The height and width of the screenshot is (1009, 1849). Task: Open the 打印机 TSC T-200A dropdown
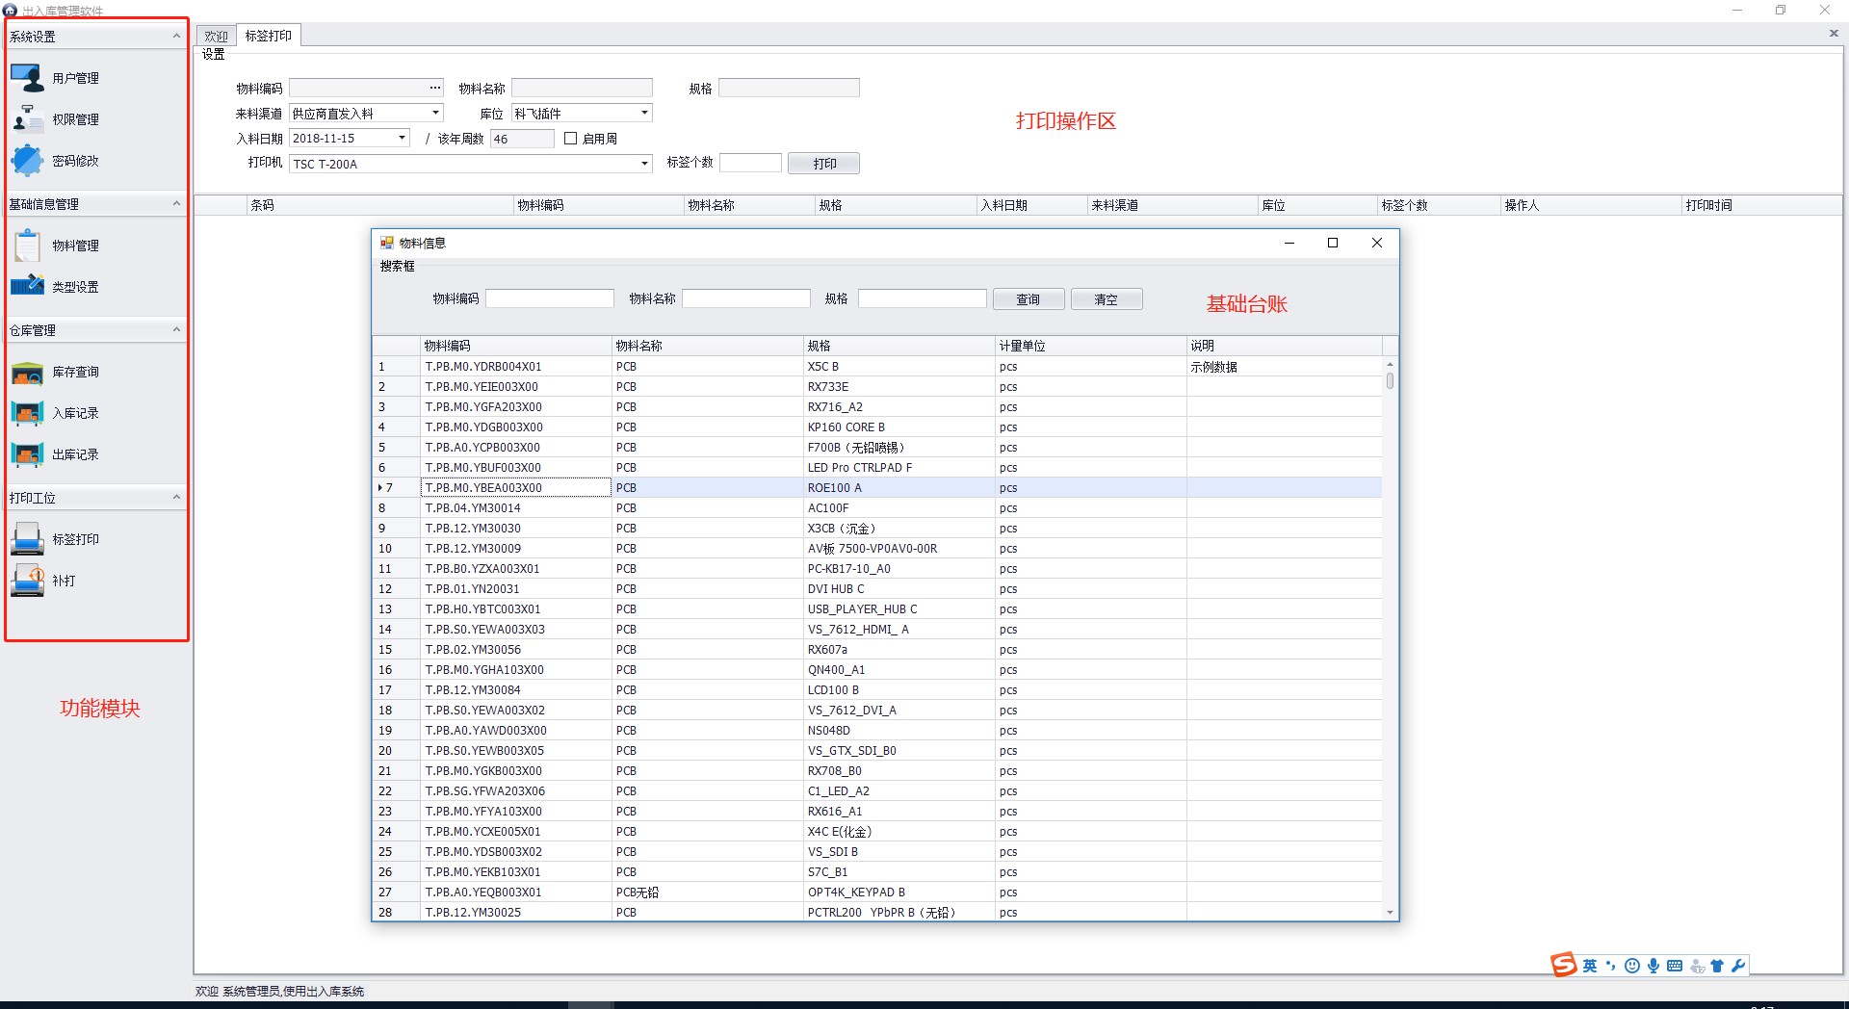point(644,164)
